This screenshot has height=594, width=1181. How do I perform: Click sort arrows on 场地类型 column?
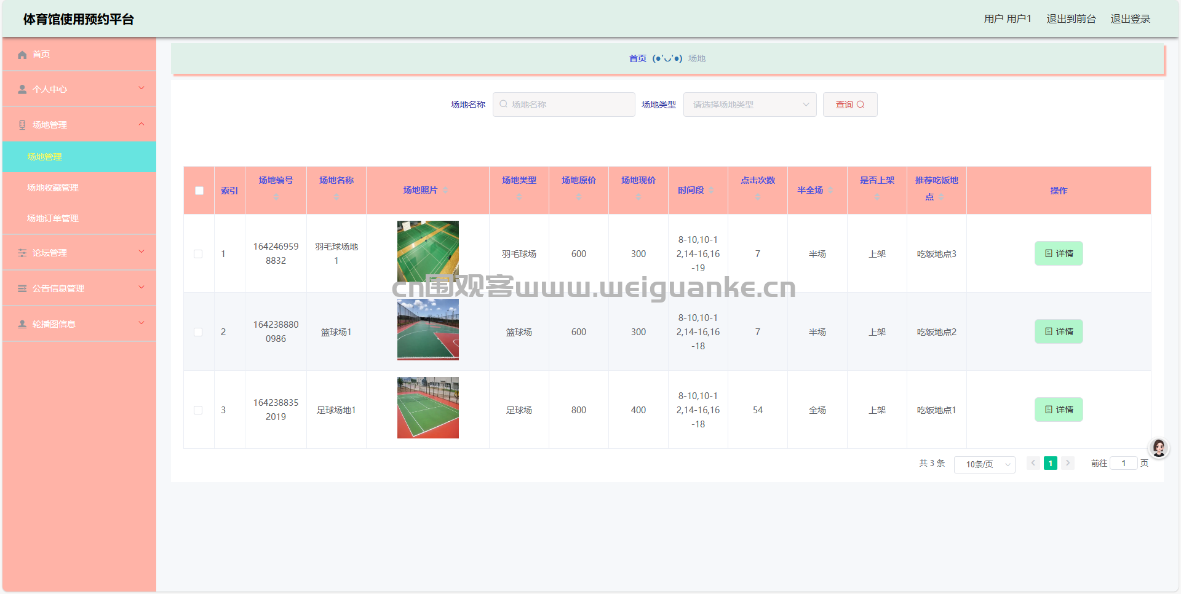tap(519, 197)
